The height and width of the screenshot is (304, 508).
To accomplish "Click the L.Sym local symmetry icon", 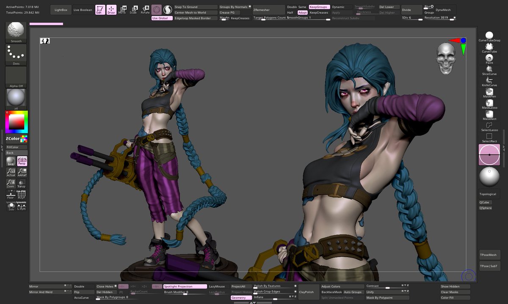I will pos(22,206).
